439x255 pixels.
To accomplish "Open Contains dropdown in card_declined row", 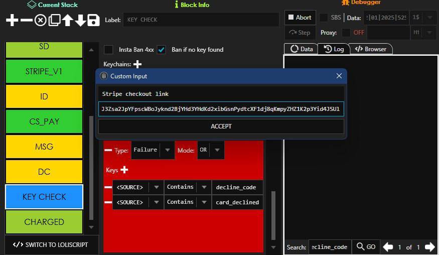I will coord(204,202).
